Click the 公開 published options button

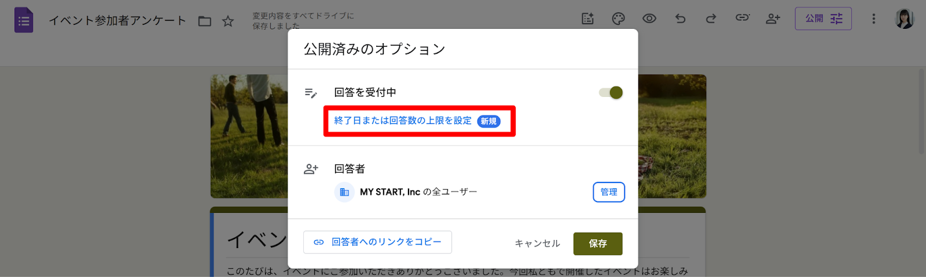pyautogui.click(x=823, y=19)
